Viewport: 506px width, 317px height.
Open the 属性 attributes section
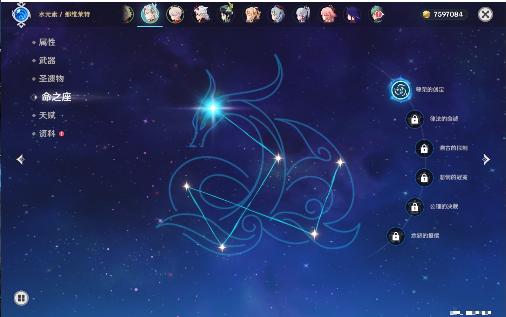[x=47, y=42]
